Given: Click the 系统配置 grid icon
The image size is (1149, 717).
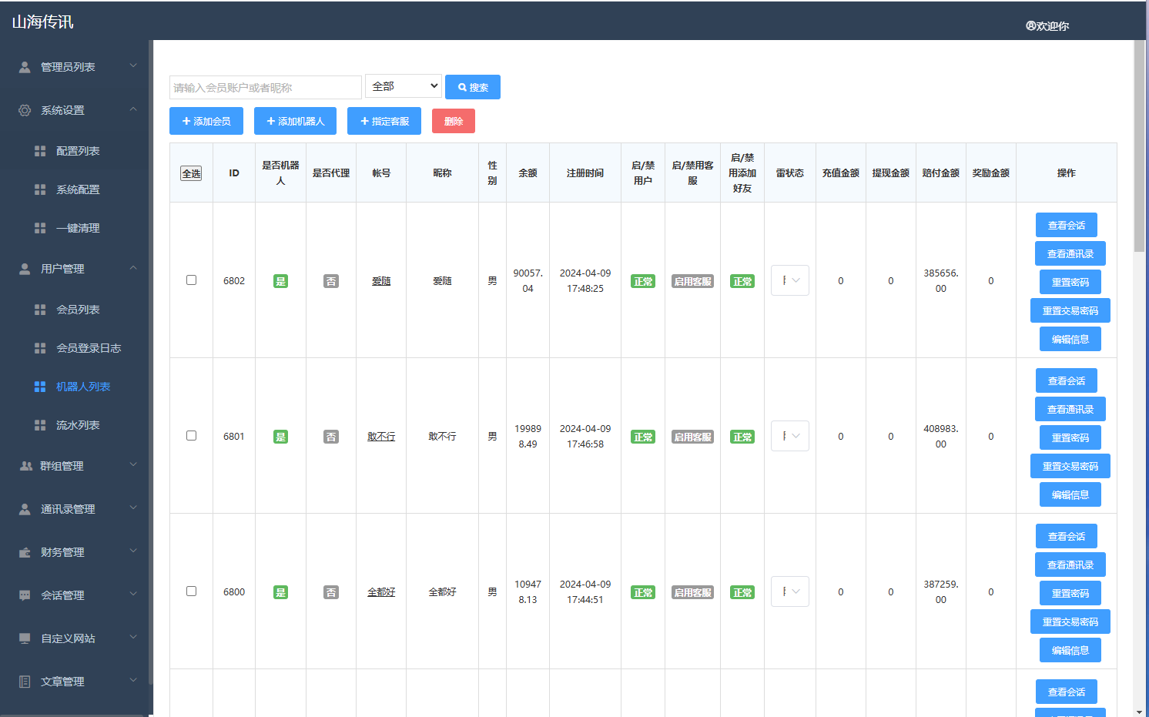Looking at the screenshot, I should (40, 189).
